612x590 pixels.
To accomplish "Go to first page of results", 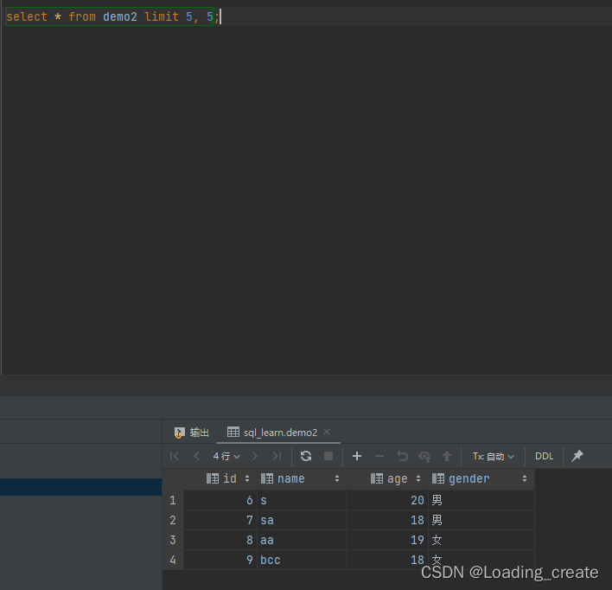I will click(175, 456).
